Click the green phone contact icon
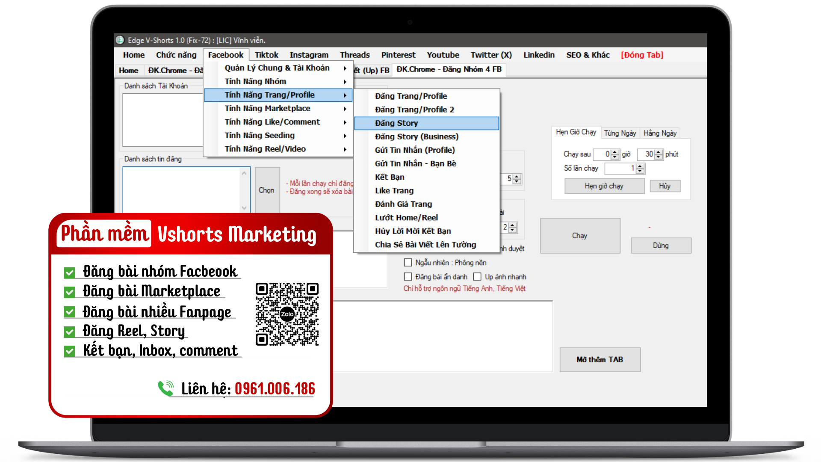This screenshot has height=462, width=821. click(165, 388)
